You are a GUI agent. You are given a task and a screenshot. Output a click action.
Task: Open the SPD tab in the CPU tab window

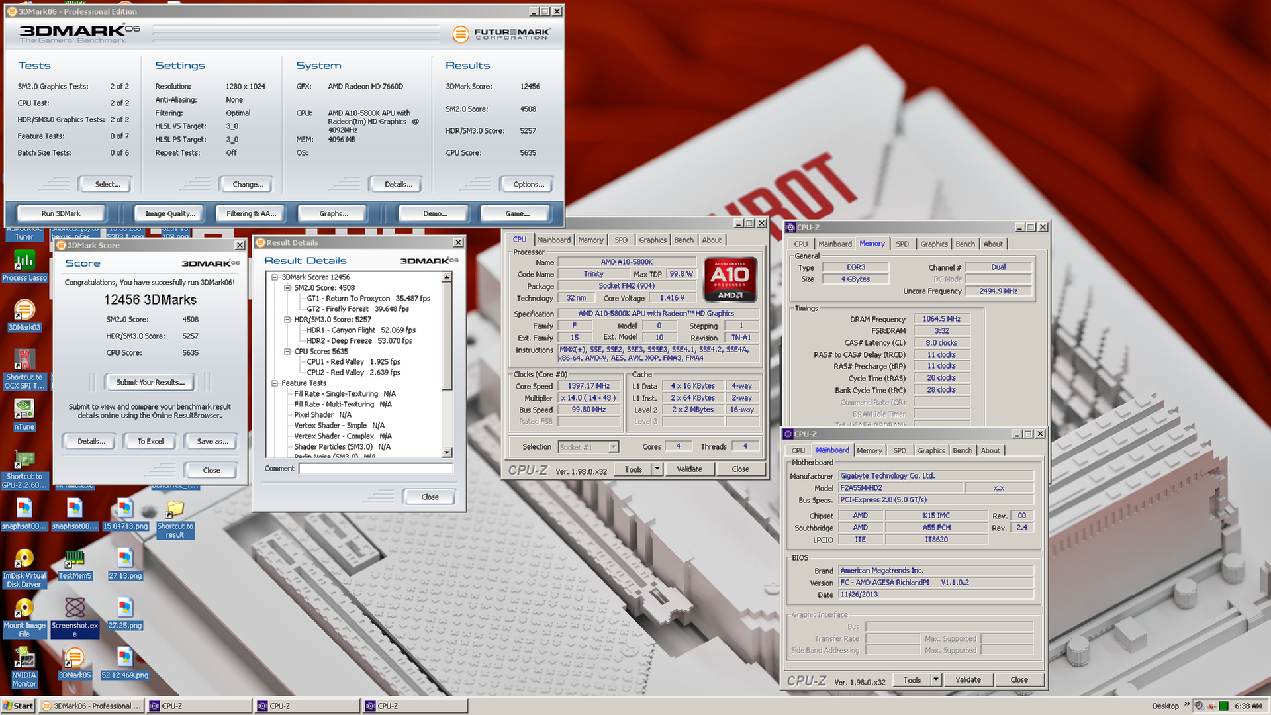621,240
